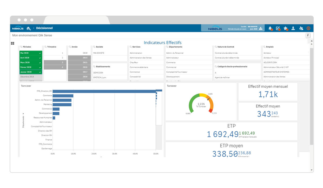The height and width of the screenshot is (188, 323).
Task: Open the sheets grid icon left of filters
Action: coord(12,43)
